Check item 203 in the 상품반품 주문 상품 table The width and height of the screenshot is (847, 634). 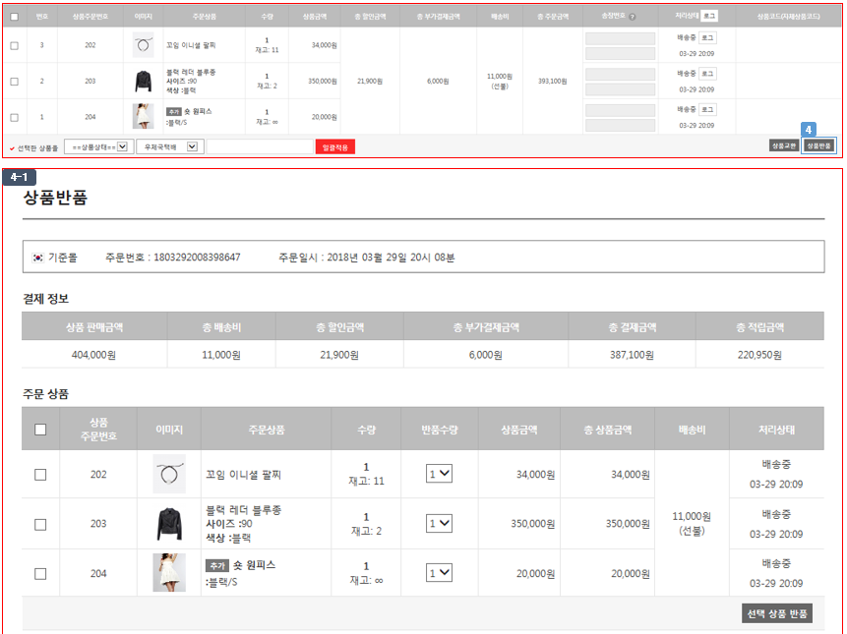40,524
